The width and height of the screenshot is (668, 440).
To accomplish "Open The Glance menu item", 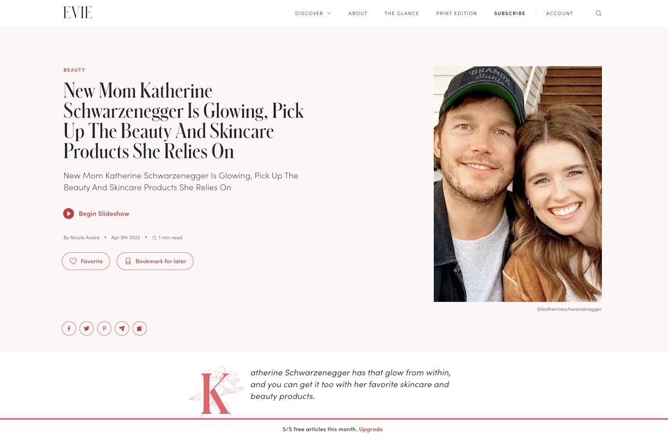I will [402, 13].
